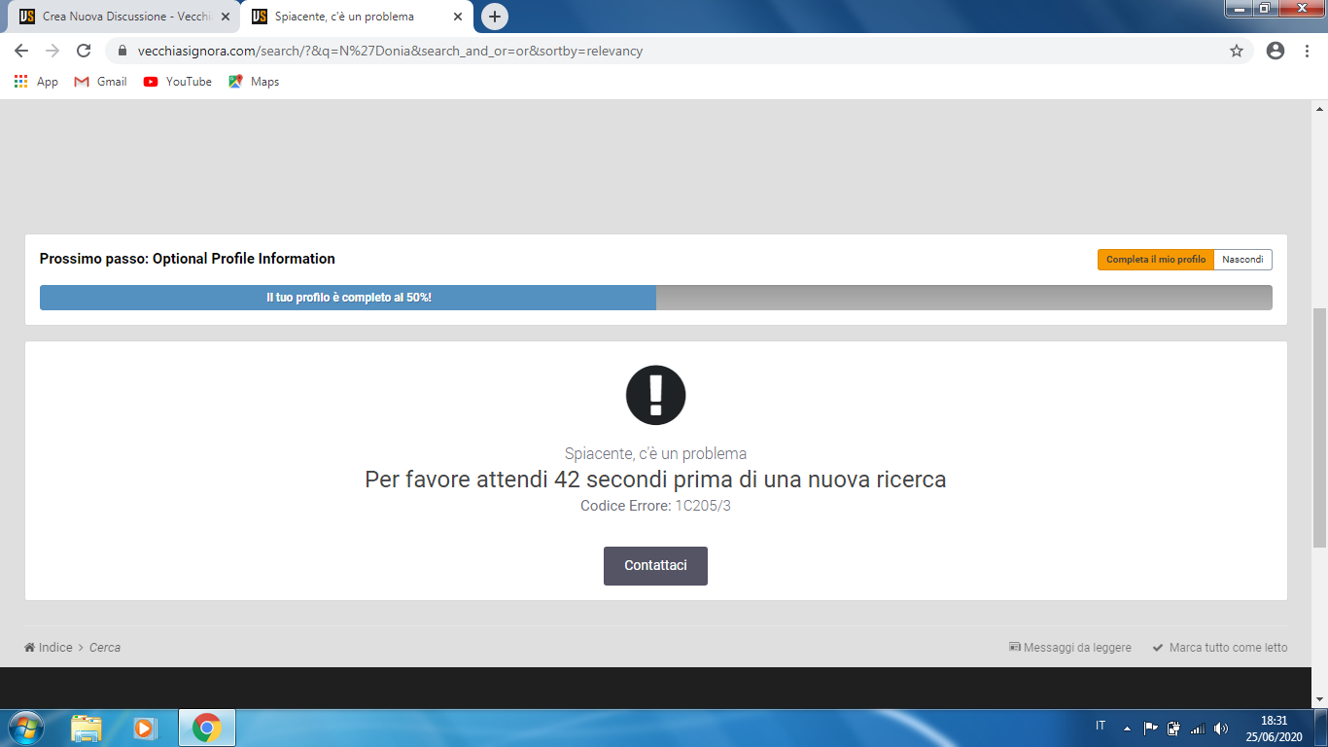This screenshot has width=1328, height=747.
Task: Reload the current page
Action: [84, 51]
